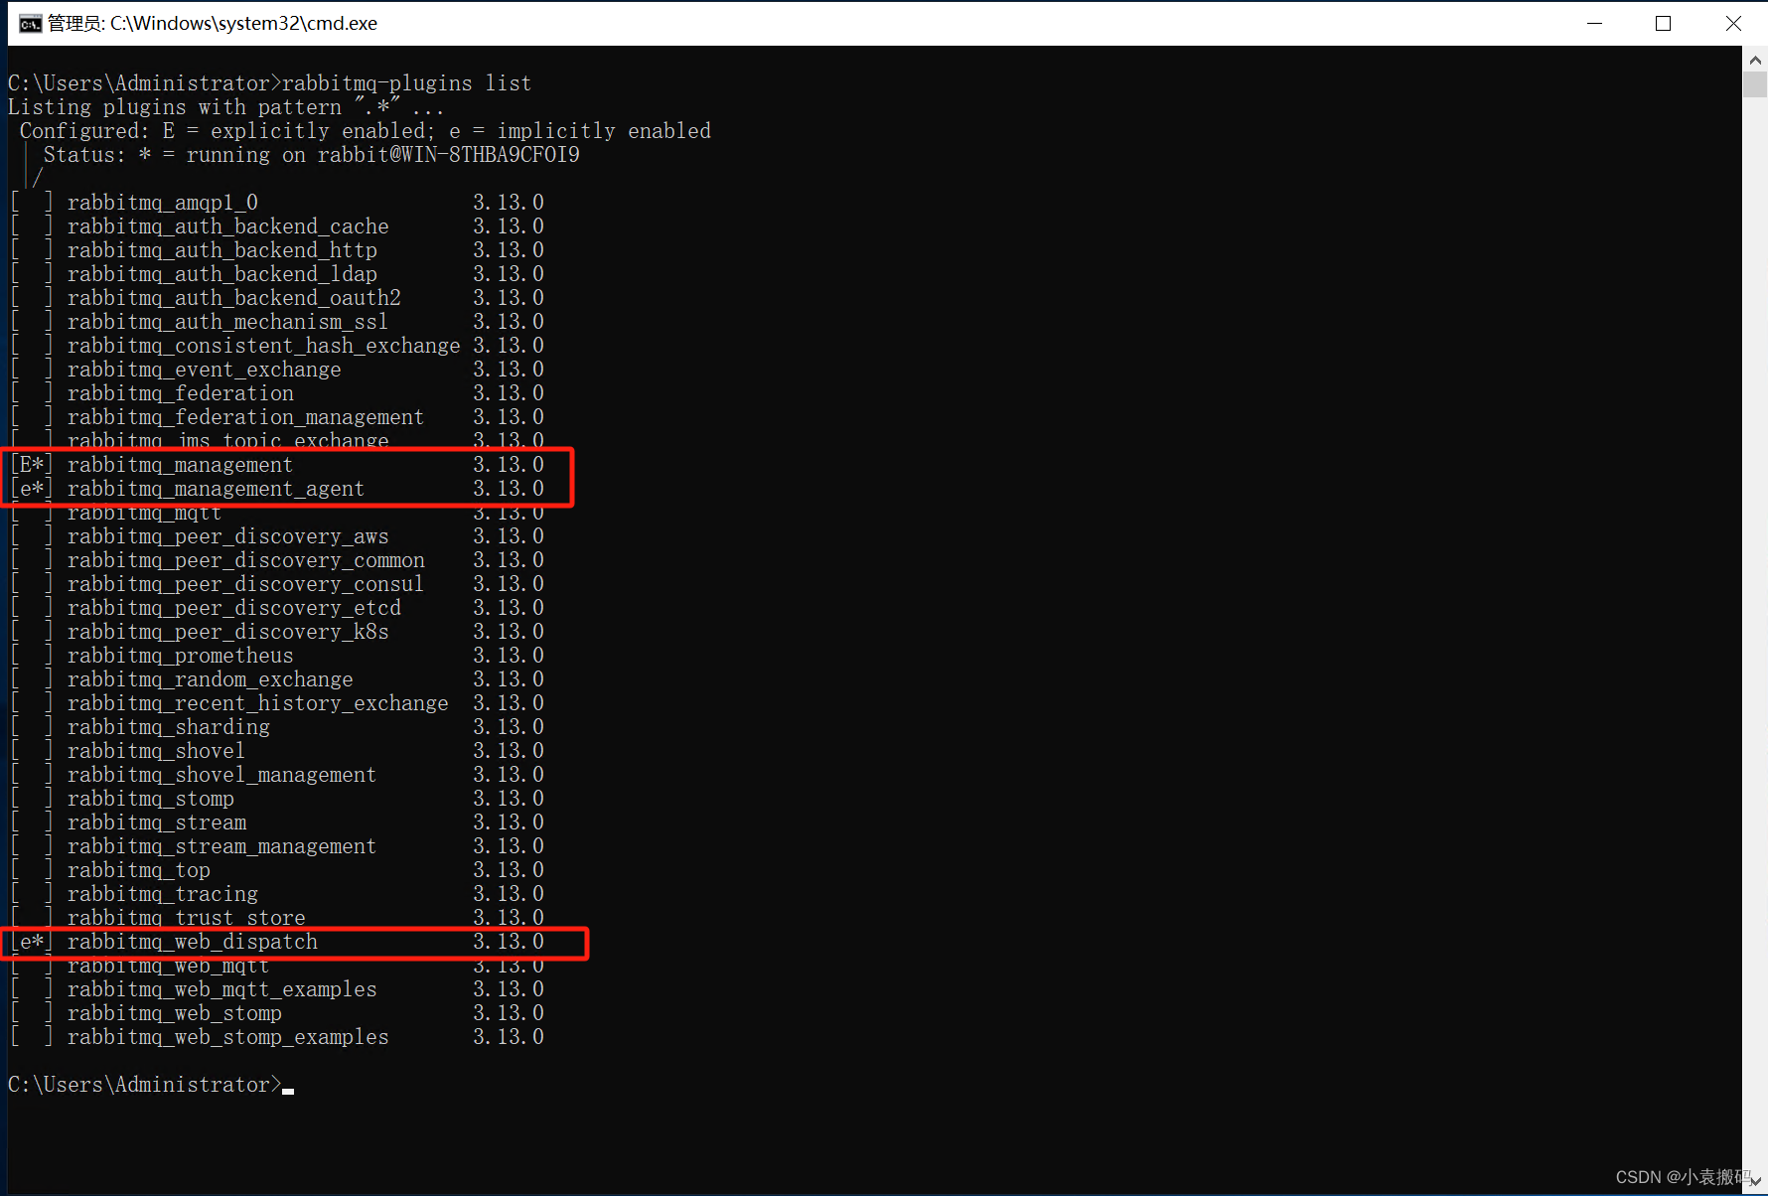Click the rabbitmq_shovel_management row
Image resolution: width=1768 pixels, height=1196 pixels.
[278, 775]
